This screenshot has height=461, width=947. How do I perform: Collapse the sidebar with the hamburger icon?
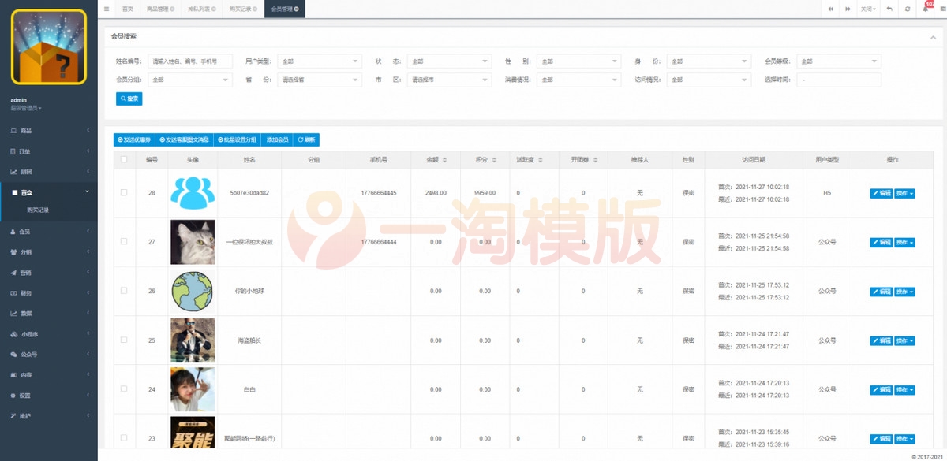pos(106,9)
